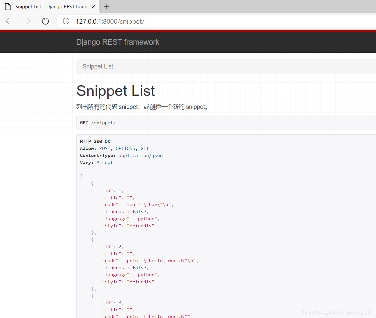Click the address bar URL 127.0.0.1:8000/snippet/
The height and width of the screenshot is (318, 376).
click(x=110, y=22)
